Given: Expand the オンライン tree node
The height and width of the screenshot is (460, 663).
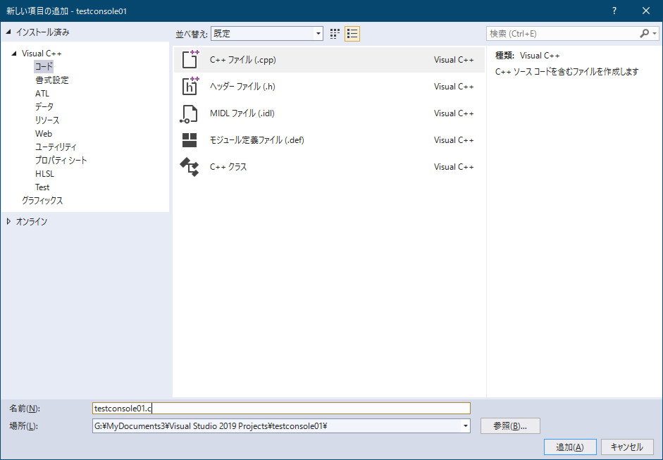Looking at the screenshot, I should (x=9, y=221).
